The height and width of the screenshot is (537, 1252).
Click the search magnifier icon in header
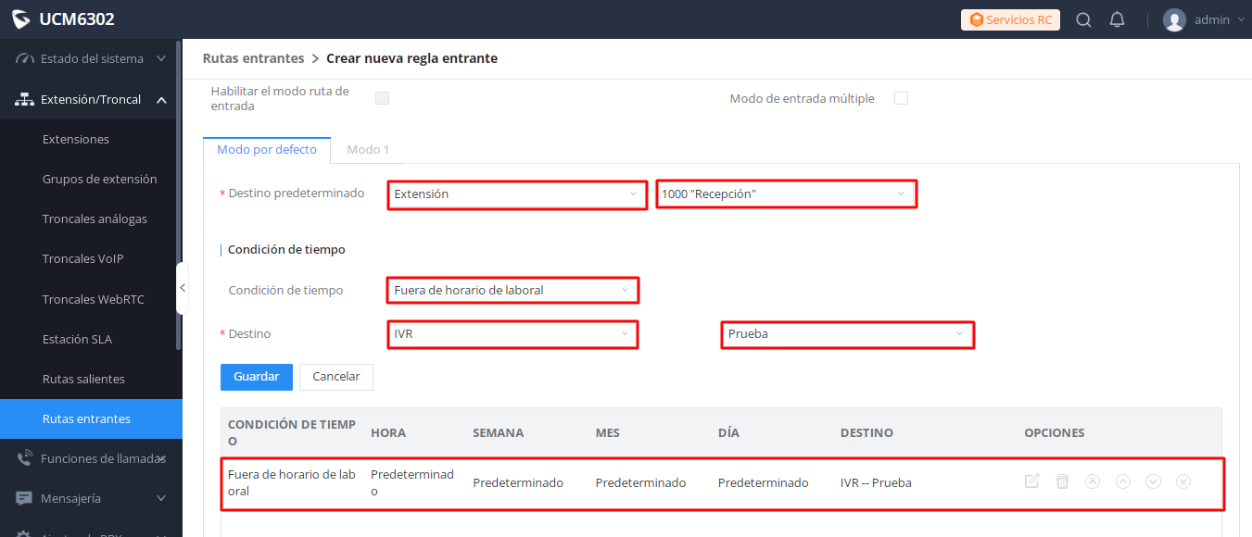[x=1083, y=19]
